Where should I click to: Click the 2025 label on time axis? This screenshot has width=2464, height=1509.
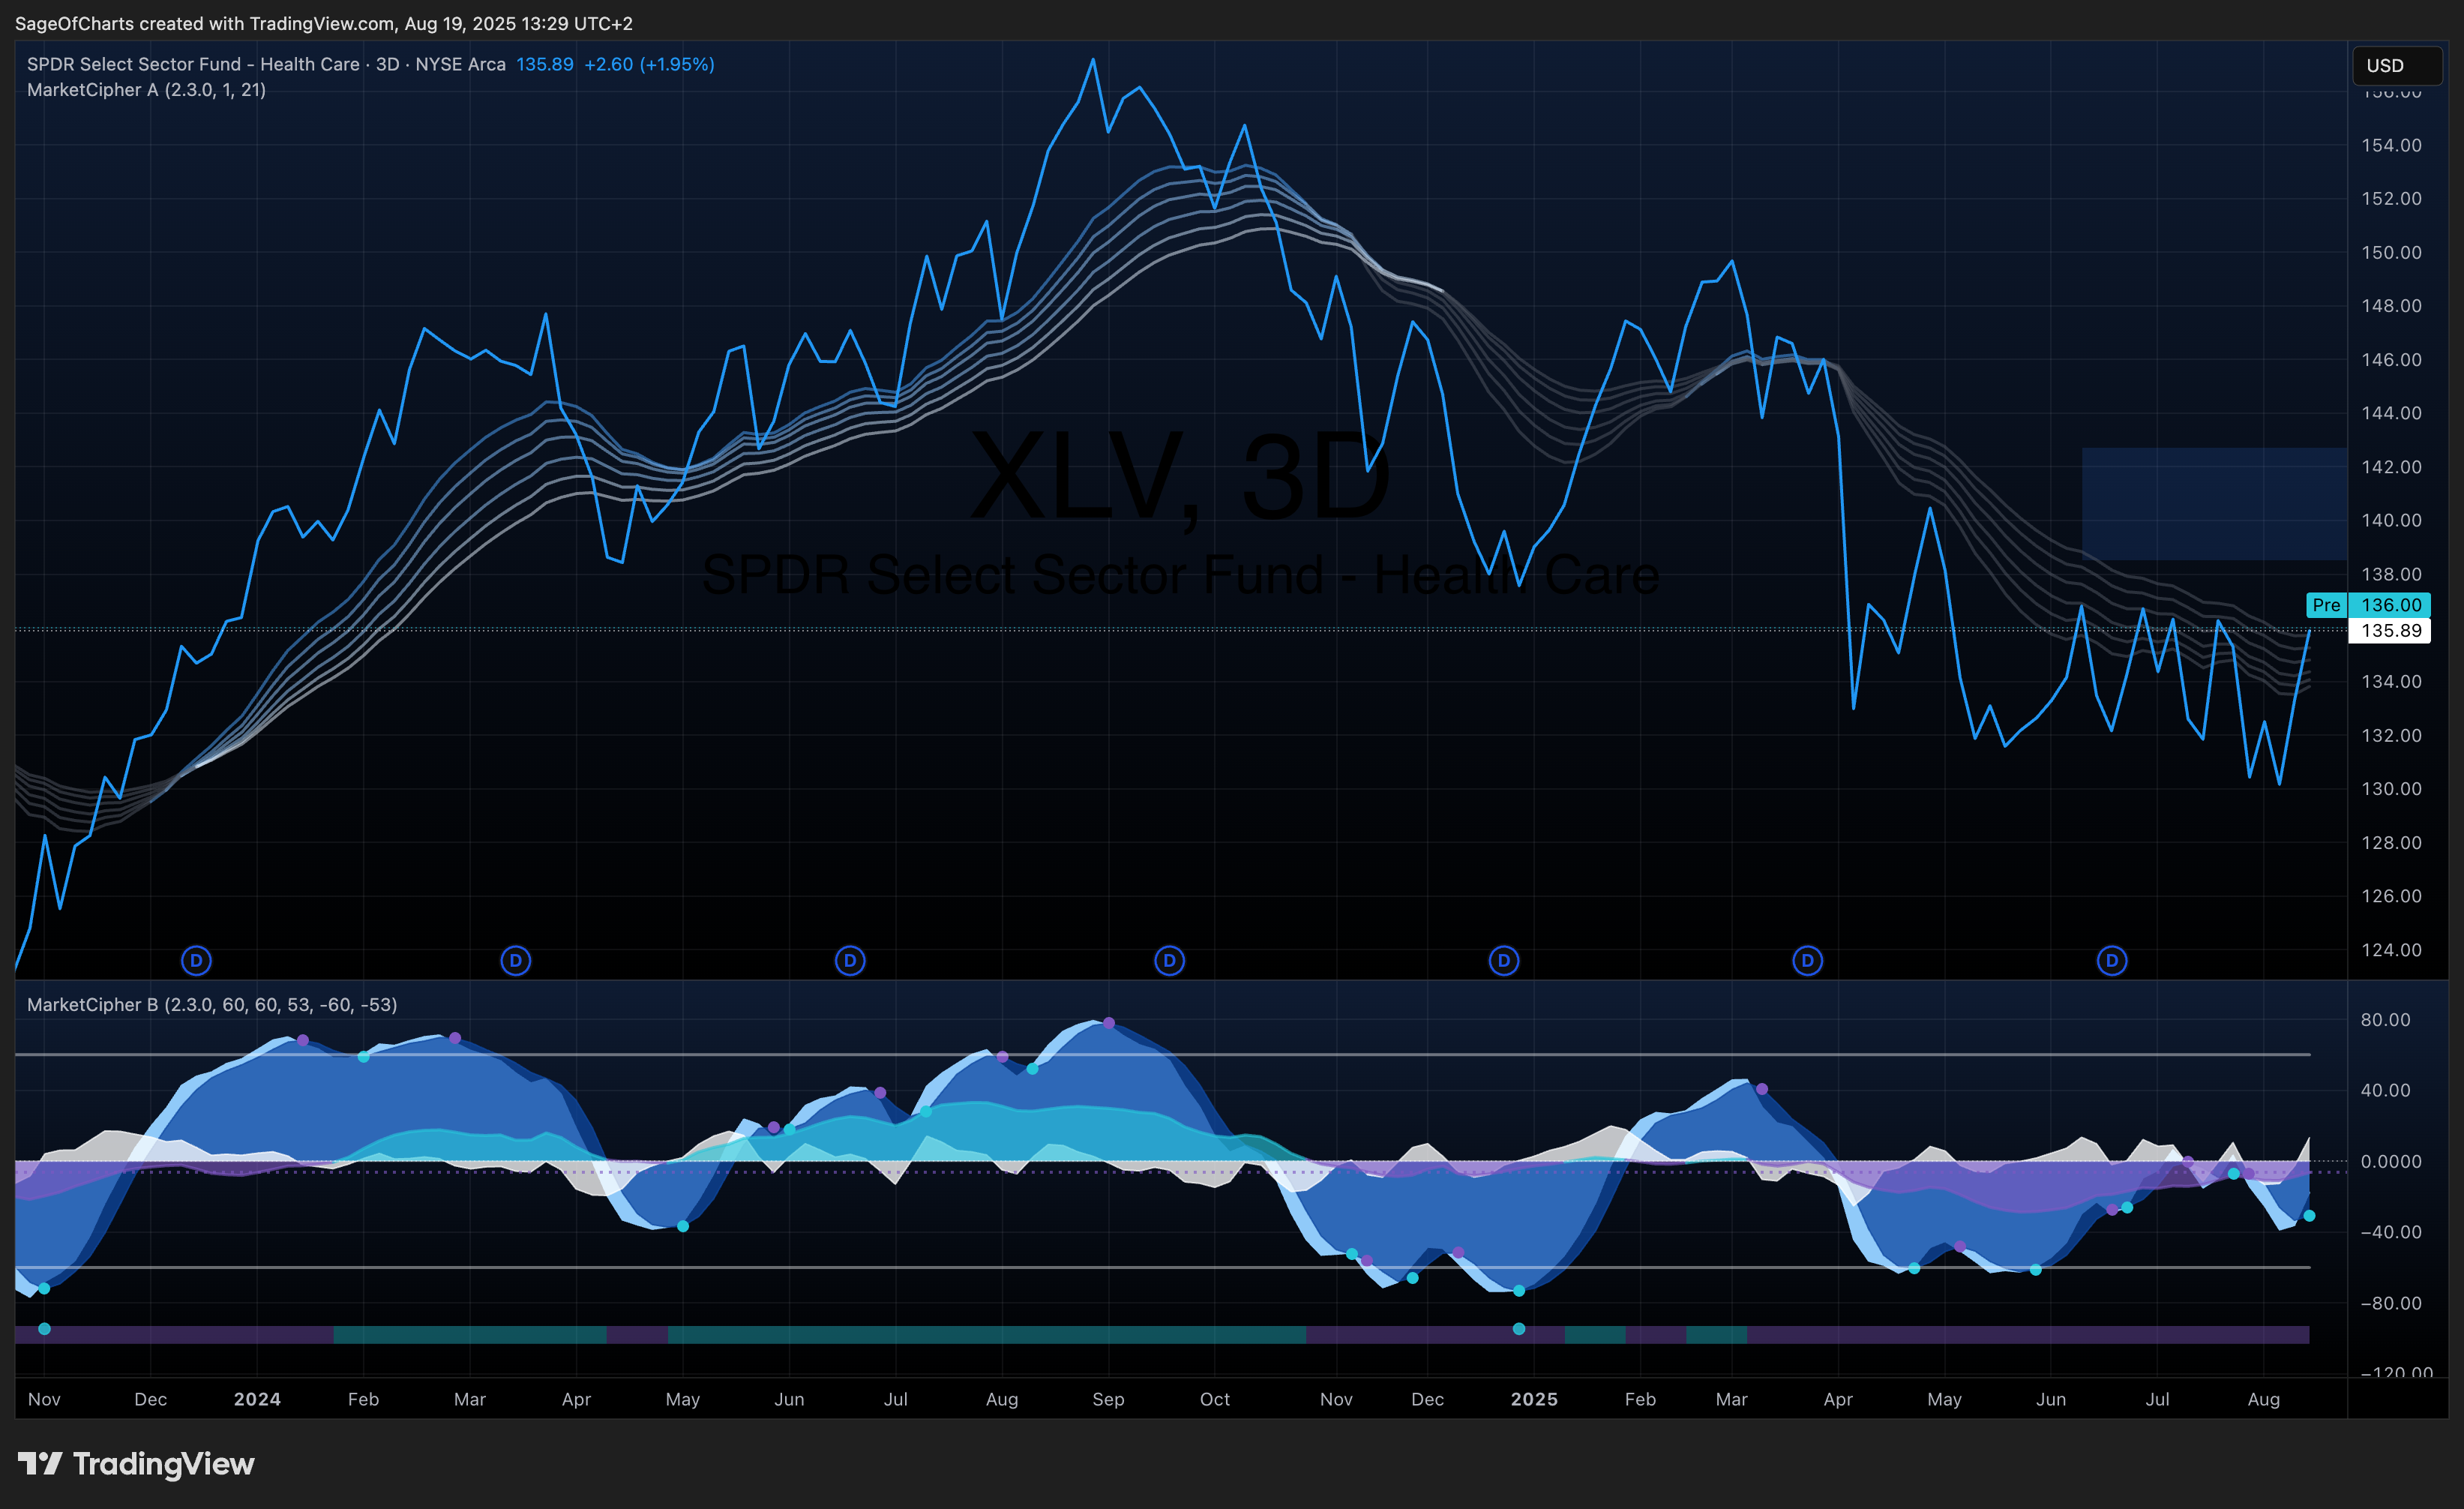pos(1534,1399)
